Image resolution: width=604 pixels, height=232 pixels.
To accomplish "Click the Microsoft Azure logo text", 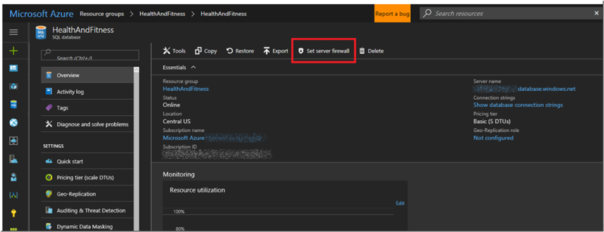I will point(41,14).
